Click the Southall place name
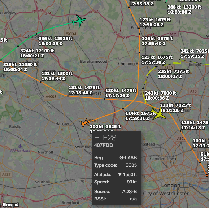 (42, 182)
